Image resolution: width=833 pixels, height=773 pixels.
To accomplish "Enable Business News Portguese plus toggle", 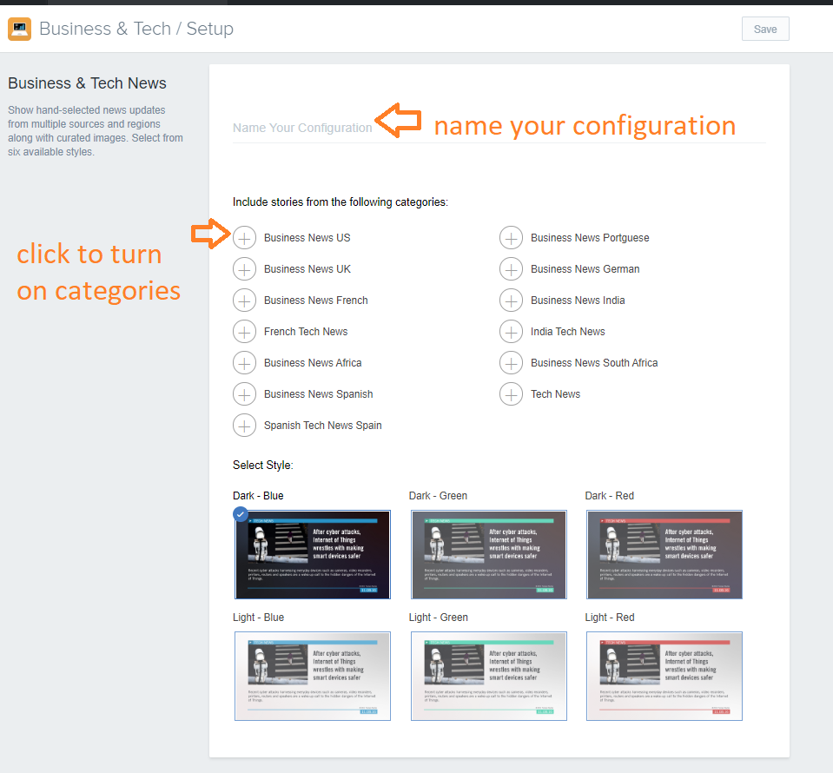I will point(511,238).
